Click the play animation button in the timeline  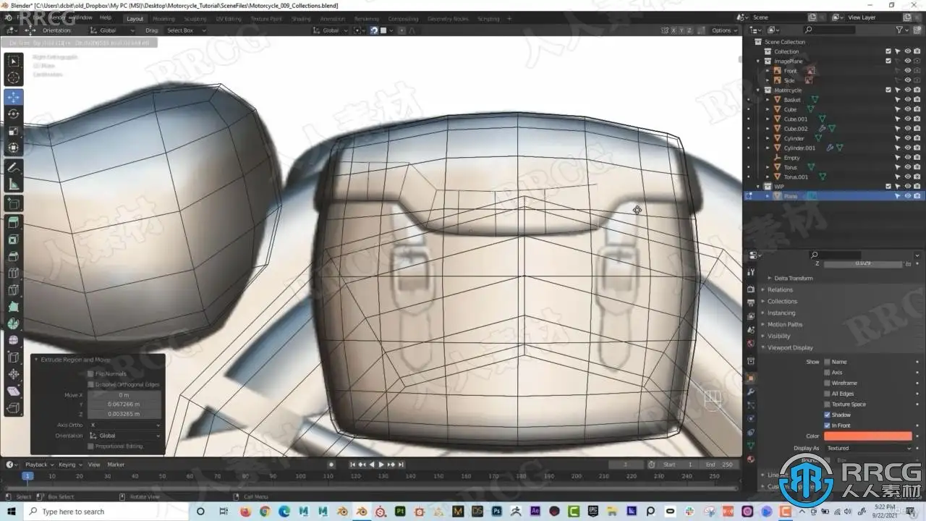tap(381, 465)
